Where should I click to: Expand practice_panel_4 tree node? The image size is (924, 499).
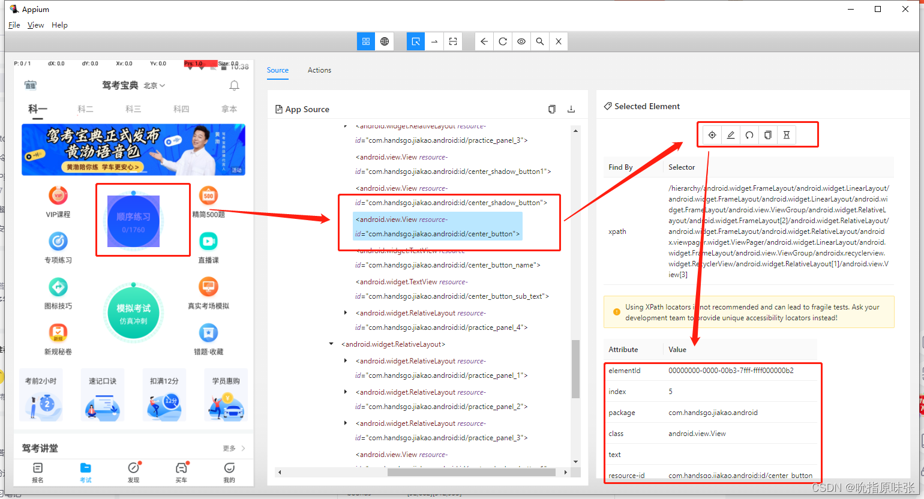coord(345,312)
